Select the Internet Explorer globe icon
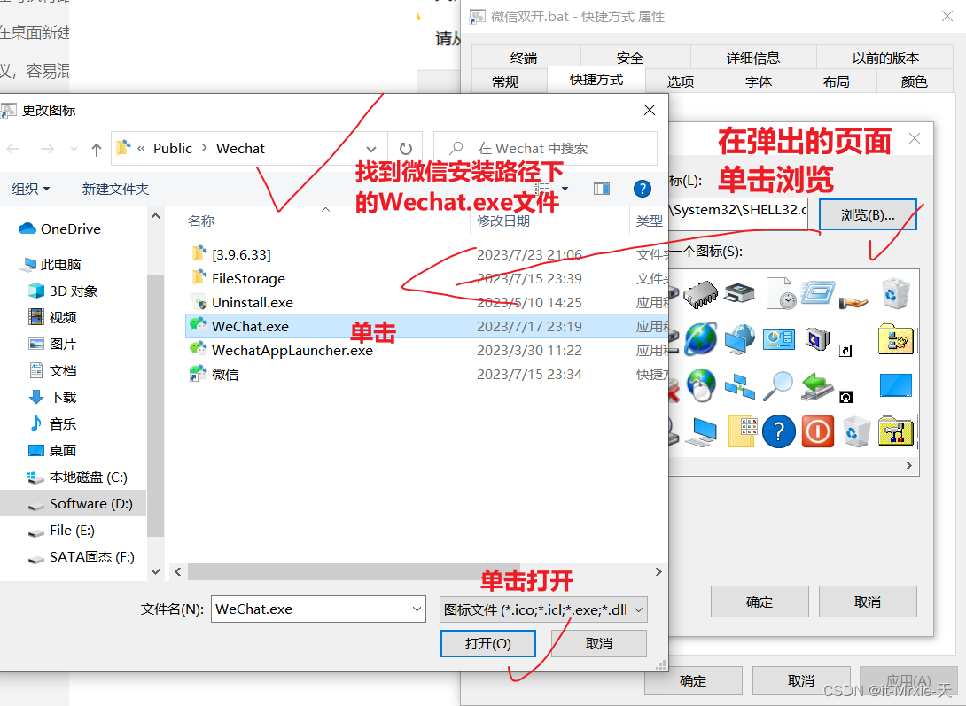This screenshot has height=706, width=966. point(700,338)
